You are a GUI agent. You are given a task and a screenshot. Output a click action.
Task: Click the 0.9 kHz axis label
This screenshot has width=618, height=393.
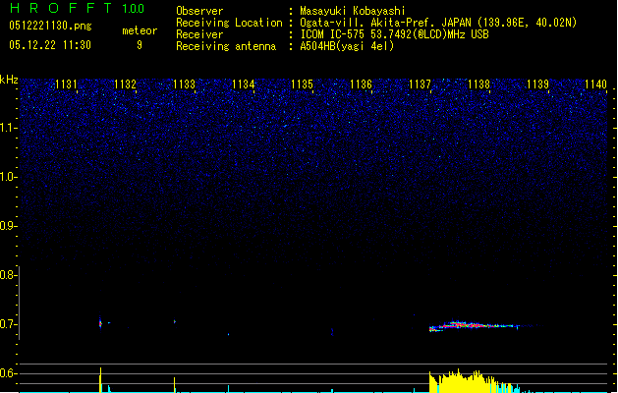[8, 226]
